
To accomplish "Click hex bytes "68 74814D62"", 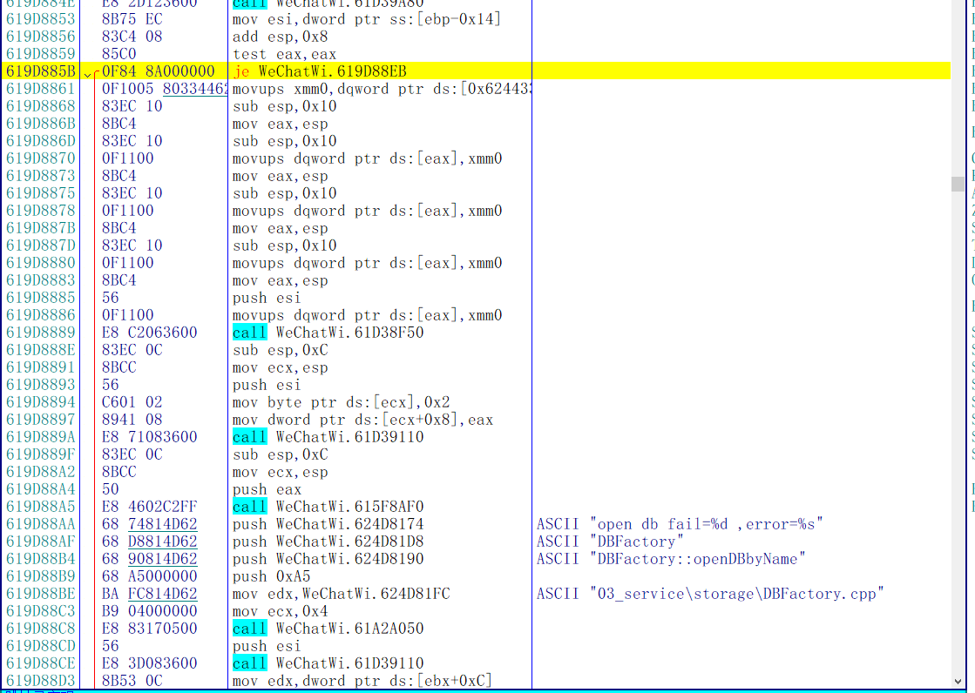I will click(x=149, y=524).
